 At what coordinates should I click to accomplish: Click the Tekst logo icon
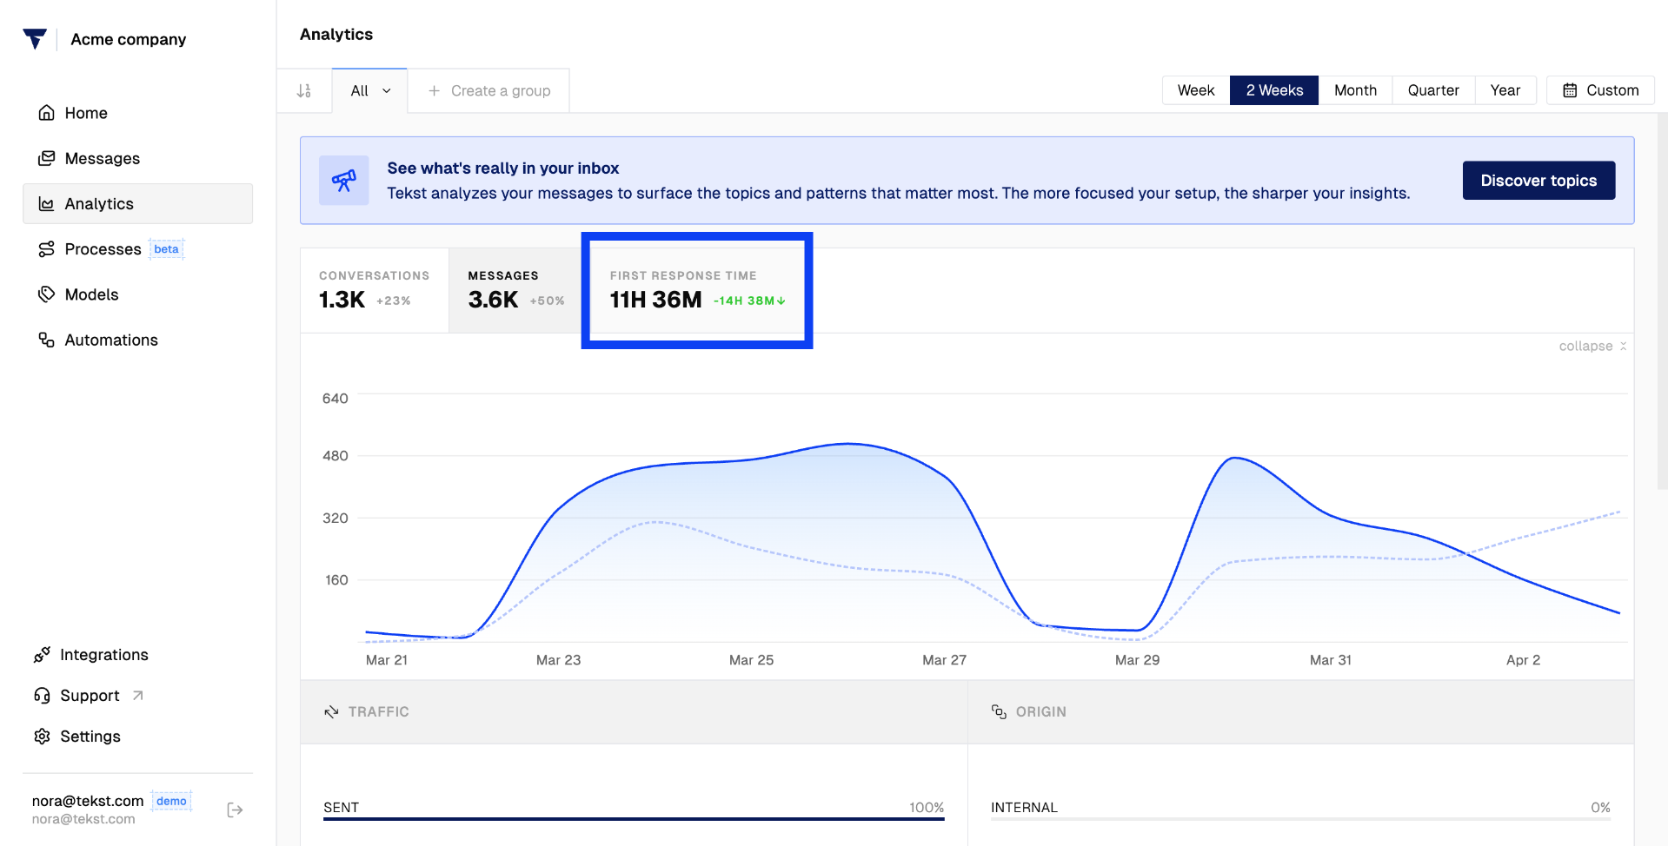35,39
